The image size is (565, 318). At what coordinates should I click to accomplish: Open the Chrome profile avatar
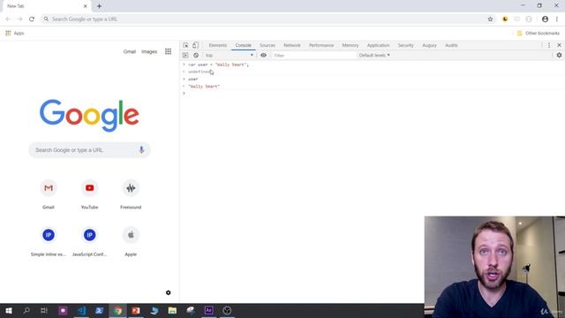(x=545, y=19)
